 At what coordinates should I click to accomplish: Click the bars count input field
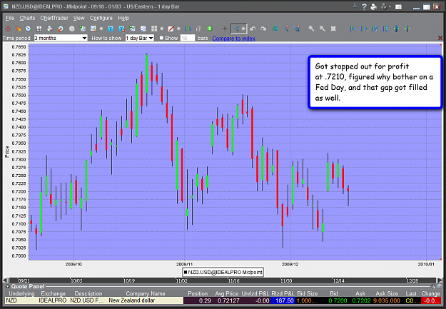[x=188, y=38]
